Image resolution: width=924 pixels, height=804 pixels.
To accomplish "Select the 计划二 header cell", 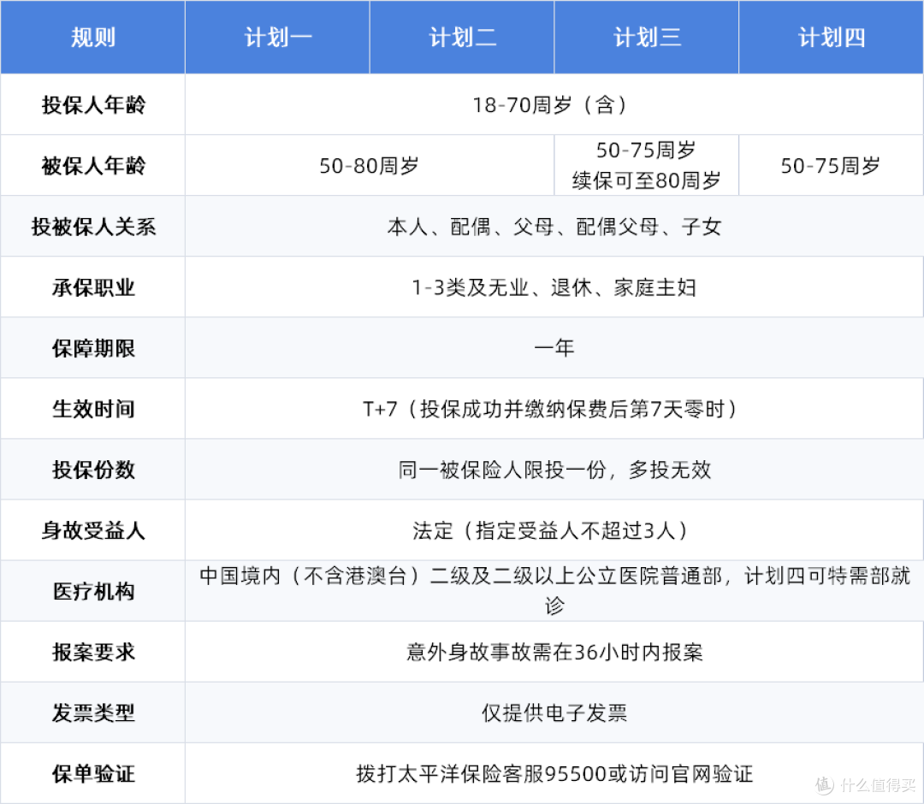I will point(462,38).
